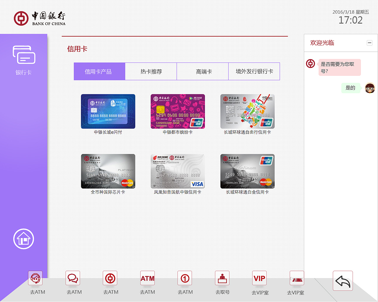Tap the VIP lettered icon

point(260,278)
